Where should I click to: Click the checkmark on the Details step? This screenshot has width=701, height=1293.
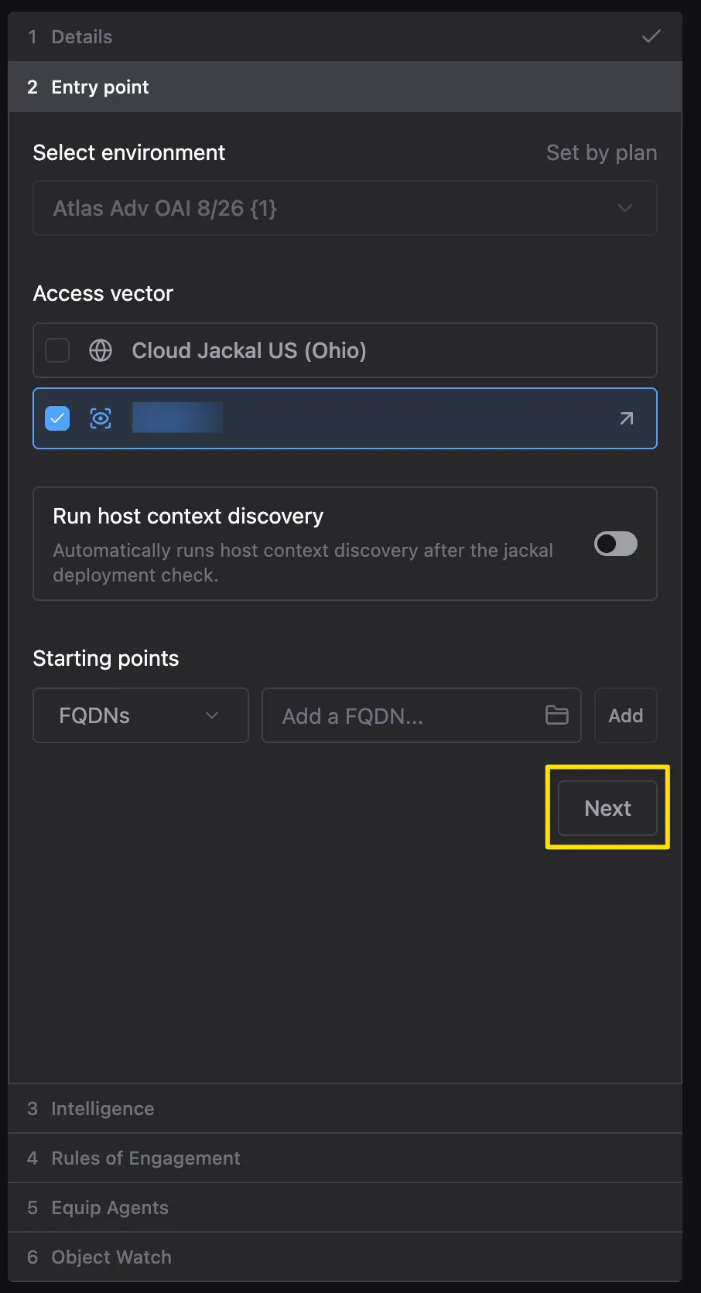coord(651,36)
